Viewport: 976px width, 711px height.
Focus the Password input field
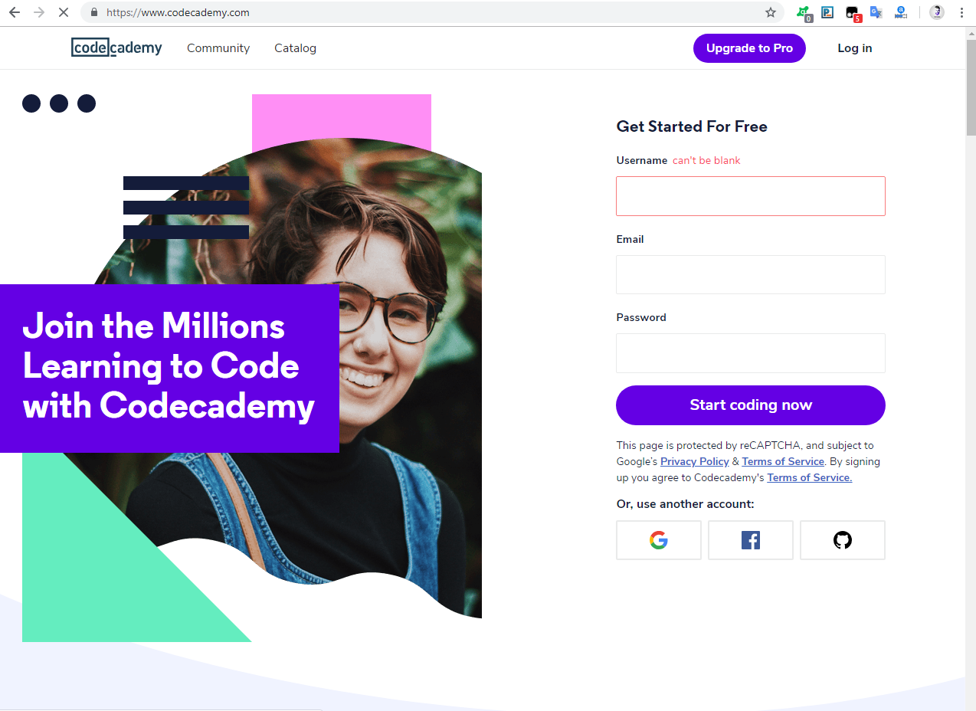coord(751,353)
